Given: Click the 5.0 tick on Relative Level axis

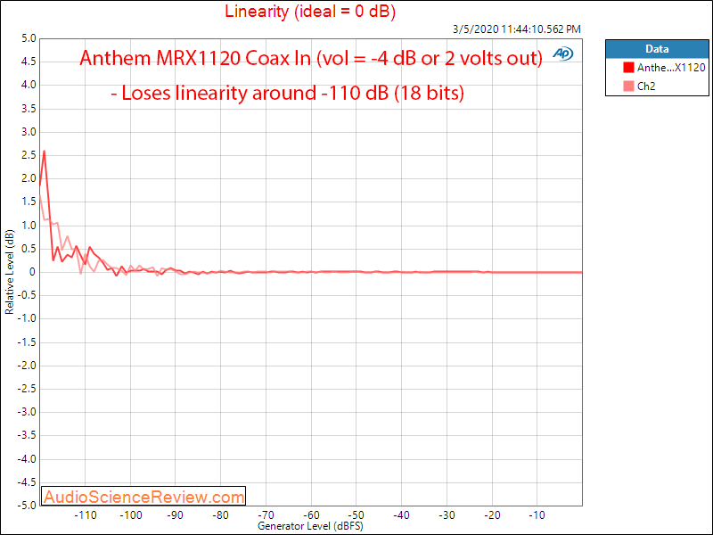Looking at the screenshot, I should click(x=29, y=38).
